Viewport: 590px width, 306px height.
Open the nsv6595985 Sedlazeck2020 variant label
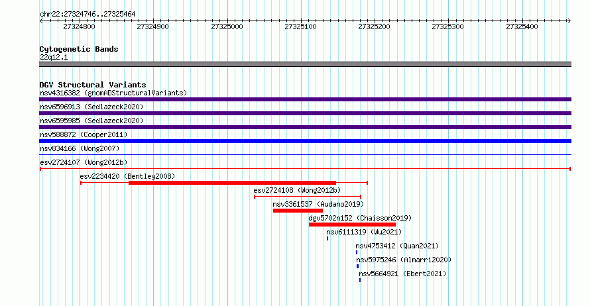[x=91, y=121]
